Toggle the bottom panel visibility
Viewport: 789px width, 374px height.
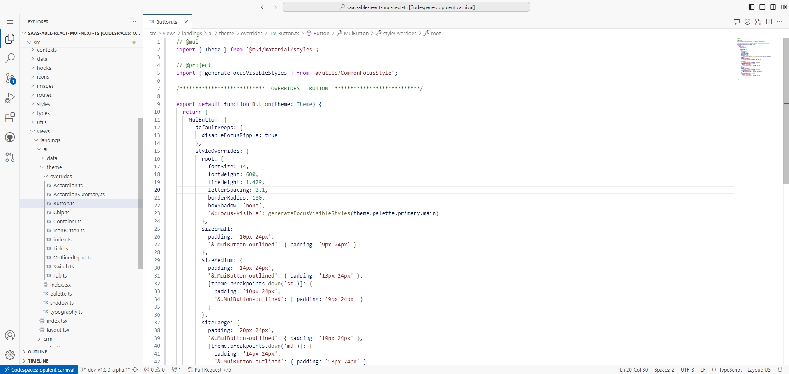(762, 7)
